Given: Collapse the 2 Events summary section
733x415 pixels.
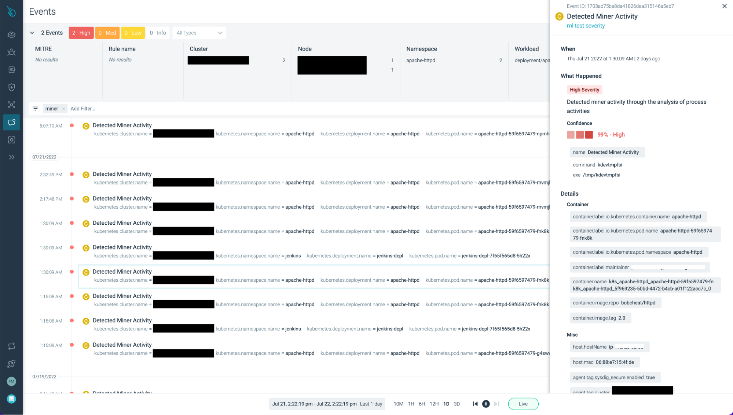Looking at the screenshot, I should pyautogui.click(x=32, y=33).
